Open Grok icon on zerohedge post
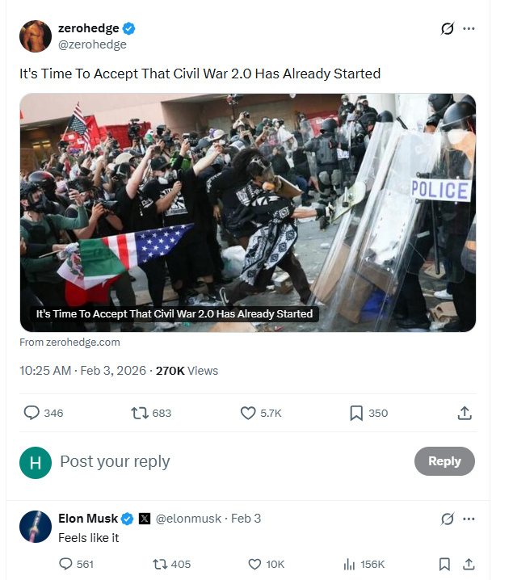Screen dimensions: 513x580 pyautogui.click(x=447, y=29)
